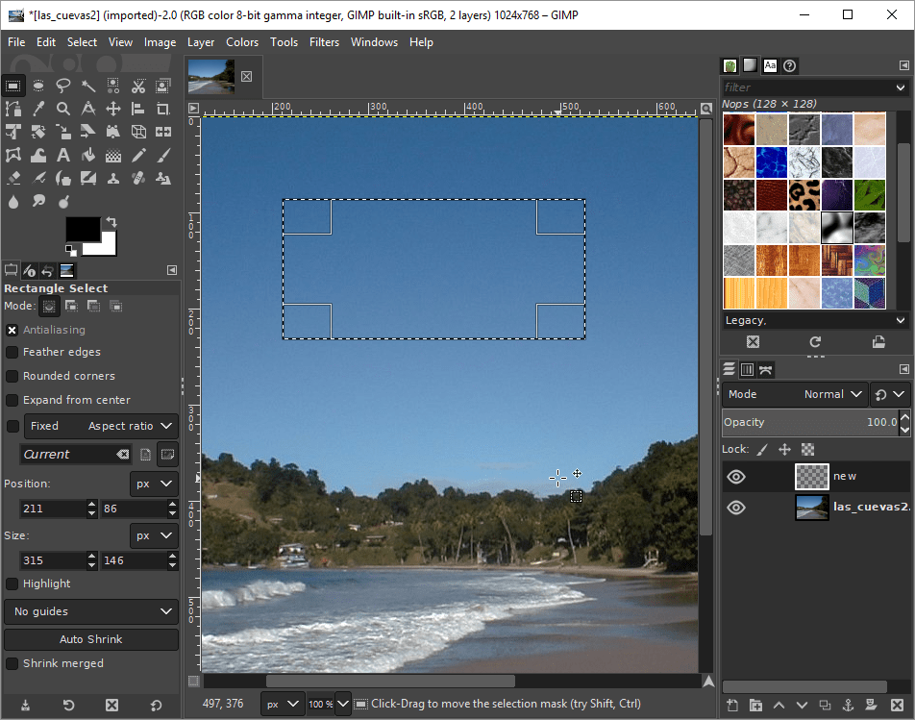Choose the Fuzzy Select magic wand tool
The image size is (915, 720).
click(88, 86)
